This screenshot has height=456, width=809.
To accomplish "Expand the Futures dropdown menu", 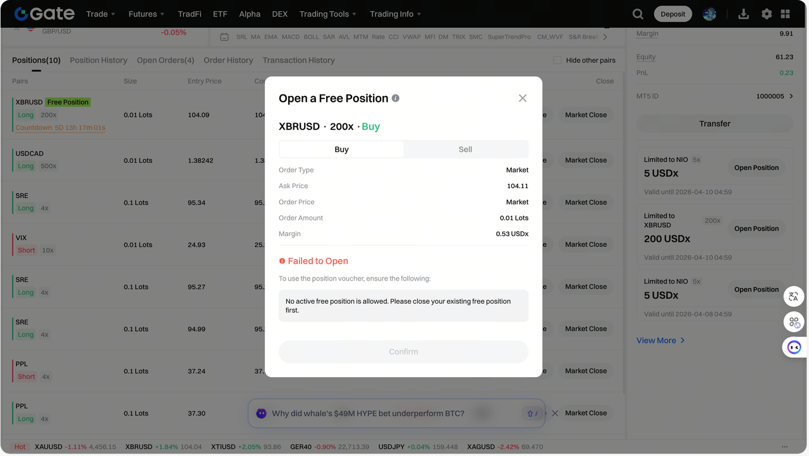I will [x=146, y=14].
